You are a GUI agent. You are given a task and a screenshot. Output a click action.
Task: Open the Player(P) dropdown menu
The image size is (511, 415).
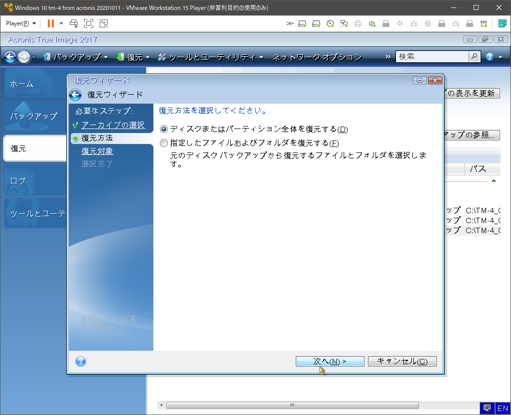(21, 23)
